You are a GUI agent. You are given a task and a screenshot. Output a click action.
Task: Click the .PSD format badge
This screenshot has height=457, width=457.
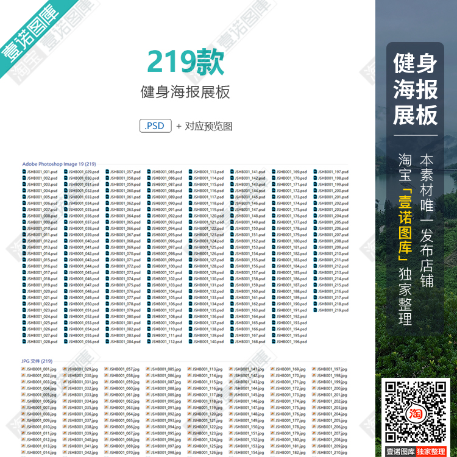(x=155, y=126)
